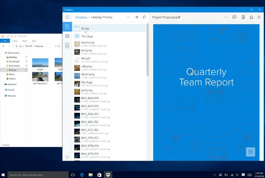Image resolution: width=265 pixels, height=178 pixels.
Task: Select IMG_8721.JPG in file list
Action: [109, 131]
